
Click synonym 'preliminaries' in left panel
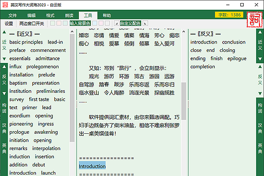51,91
